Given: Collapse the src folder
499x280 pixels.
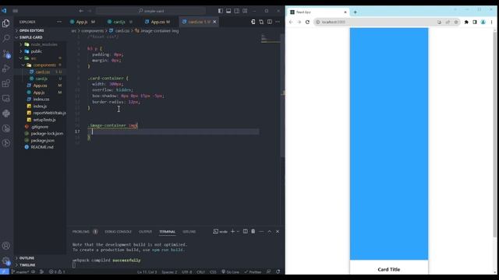Looking at the screenshot, I should click(34, 58).
